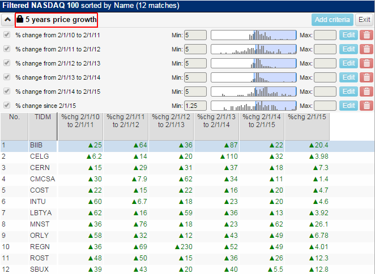This screenshot has width=375, height=274.
Task: Select the ORLY ticker row
Action: [187, 236]
